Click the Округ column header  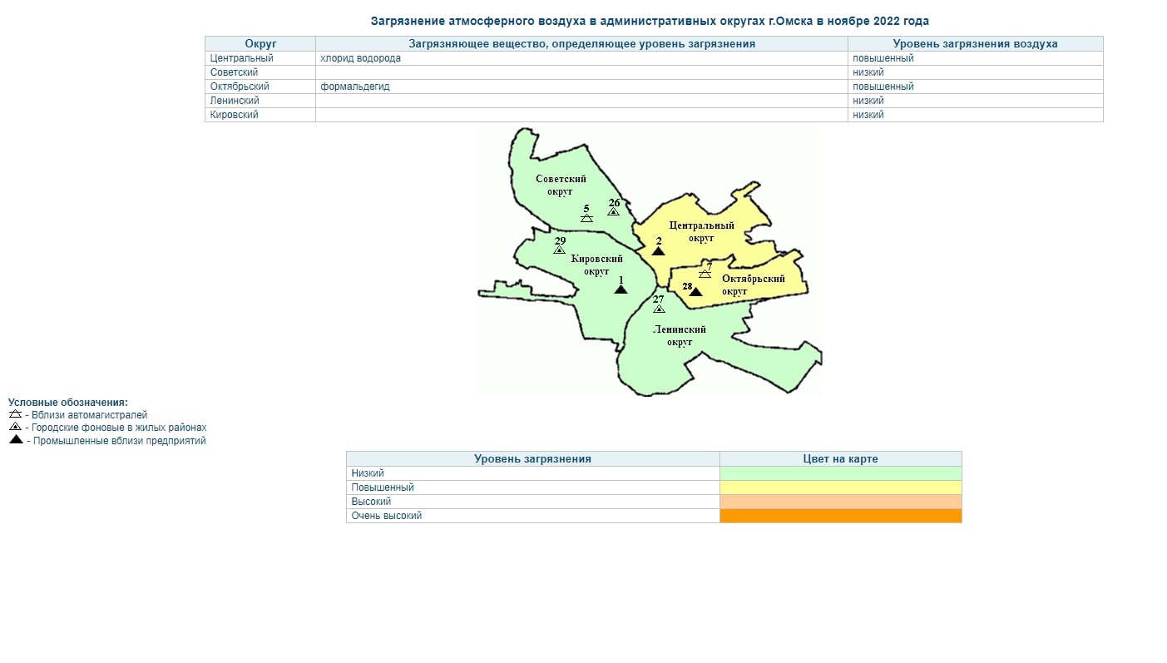point(260,44)
